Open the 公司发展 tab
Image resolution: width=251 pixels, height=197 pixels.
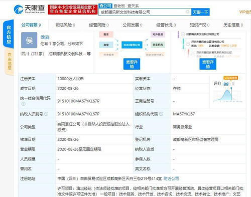tap(133, 25)
